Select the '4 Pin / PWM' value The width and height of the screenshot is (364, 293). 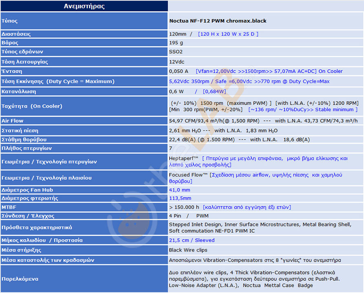point(189,216)
